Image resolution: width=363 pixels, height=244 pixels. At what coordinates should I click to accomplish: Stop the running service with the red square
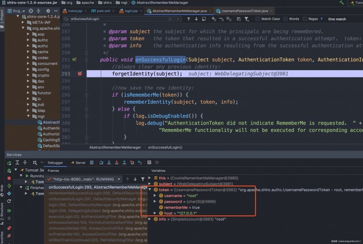[x=9, y=178]
